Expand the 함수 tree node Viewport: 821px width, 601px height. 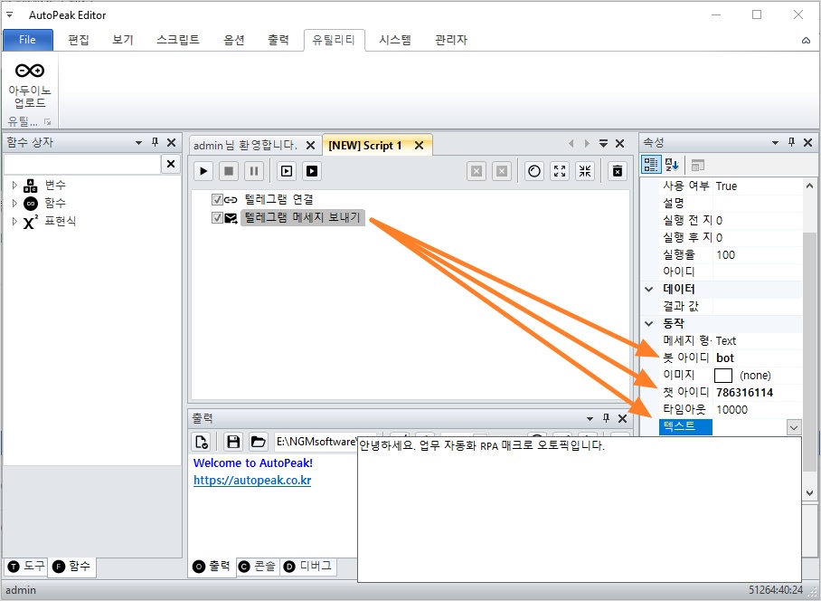(14, 203)
